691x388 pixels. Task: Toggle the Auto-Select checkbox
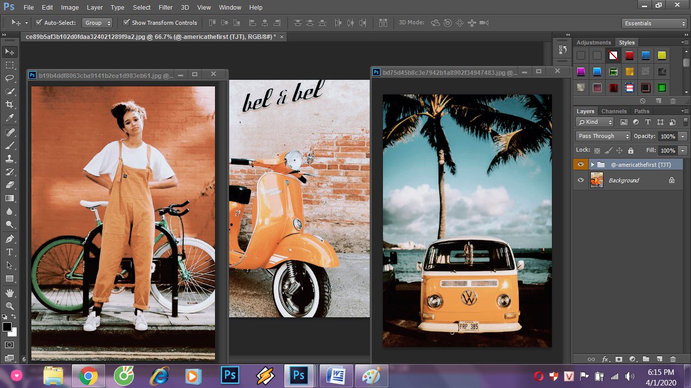pyautogui.click(x=39, y=23)
